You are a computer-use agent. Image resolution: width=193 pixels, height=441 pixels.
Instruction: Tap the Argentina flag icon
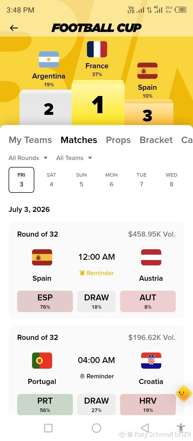49,59
